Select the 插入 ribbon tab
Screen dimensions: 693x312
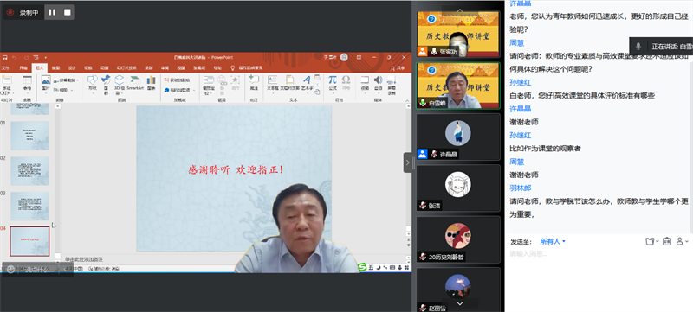tap(39, 68)
